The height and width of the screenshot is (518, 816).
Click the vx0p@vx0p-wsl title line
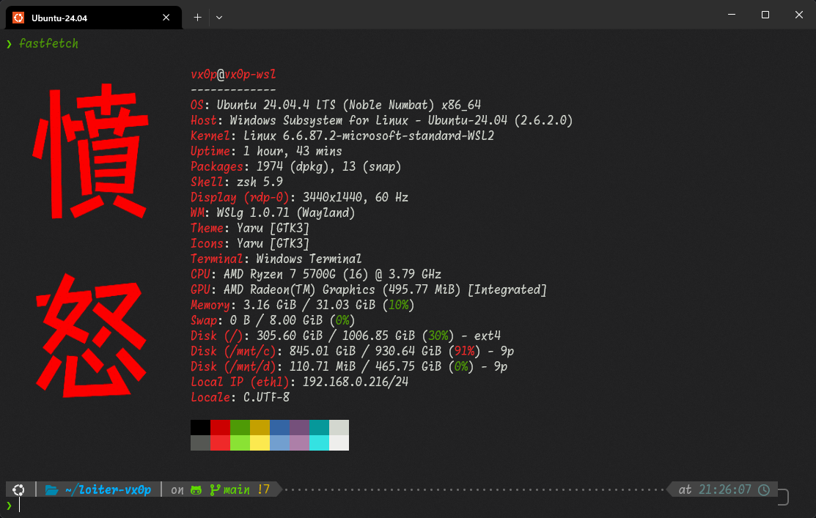(x=233, y=75)
